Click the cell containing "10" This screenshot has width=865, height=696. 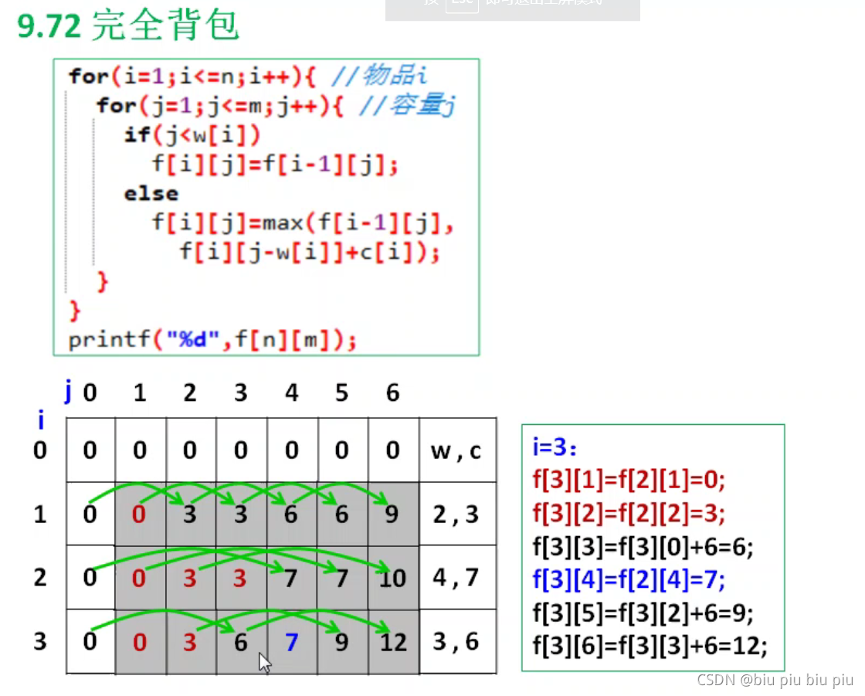(393, 577)
